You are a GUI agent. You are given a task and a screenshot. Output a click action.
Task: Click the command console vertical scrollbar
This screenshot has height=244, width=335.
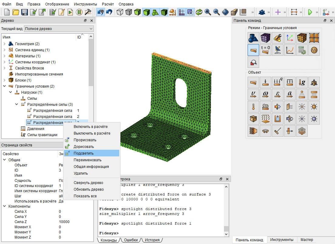point(226,210)
